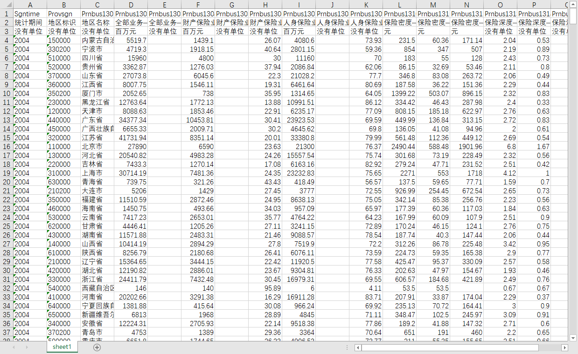Select column H header

click(265, 5)
